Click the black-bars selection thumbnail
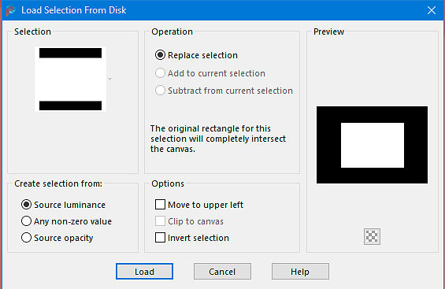The height and width of the screenshot is (289, 445). pyautogui.click(x=70, y=79)
